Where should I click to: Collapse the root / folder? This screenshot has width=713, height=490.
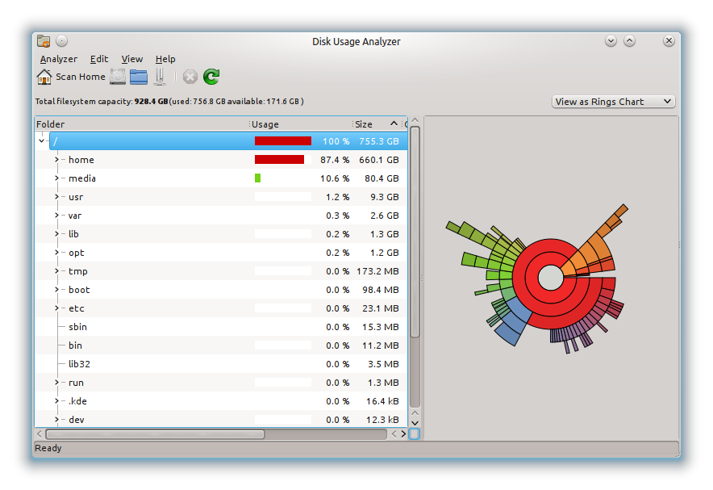pos(41,141)
